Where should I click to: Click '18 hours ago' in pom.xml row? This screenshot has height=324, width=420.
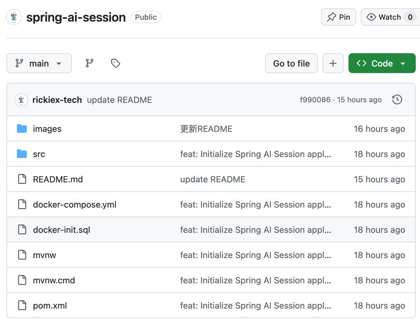tap(379, 306)
